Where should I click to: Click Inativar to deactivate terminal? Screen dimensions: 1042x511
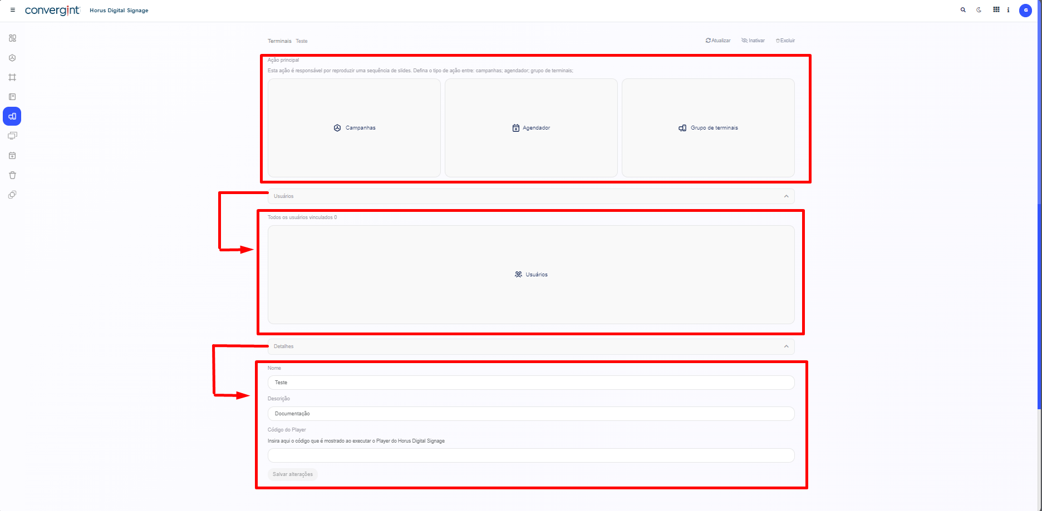pyautogui.click(x=753, y=41)
